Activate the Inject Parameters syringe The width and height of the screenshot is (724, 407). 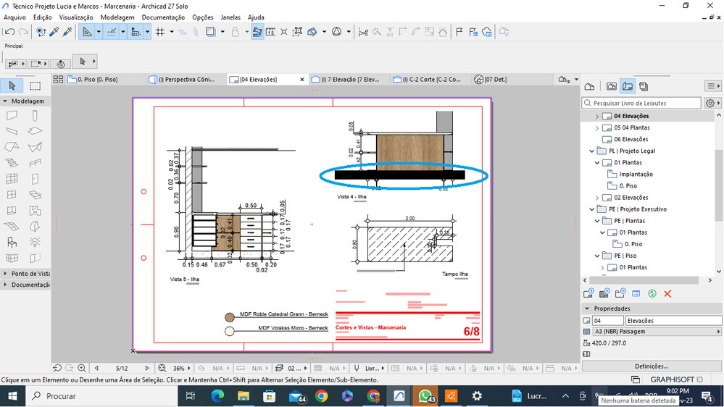[67, 32]
